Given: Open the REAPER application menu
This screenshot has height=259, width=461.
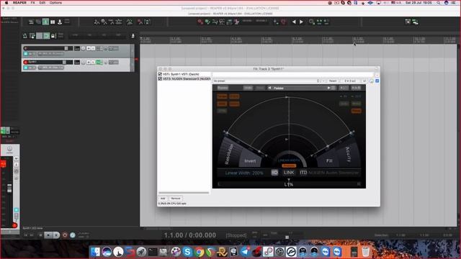Looking at the screenshot, I should click(x=19, y=3).
